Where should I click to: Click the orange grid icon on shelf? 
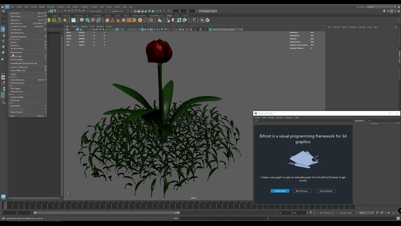129,20
